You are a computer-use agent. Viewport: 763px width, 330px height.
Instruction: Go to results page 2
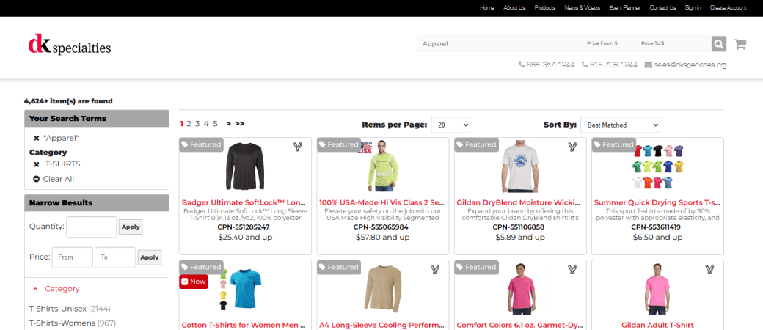click(x=189, y=124)
